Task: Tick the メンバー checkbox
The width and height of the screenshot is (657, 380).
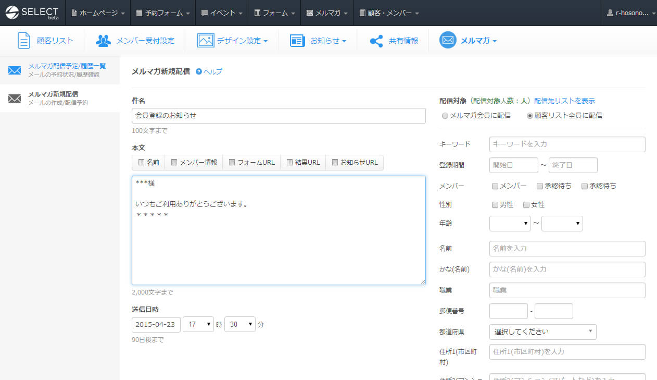Action: 495,186
